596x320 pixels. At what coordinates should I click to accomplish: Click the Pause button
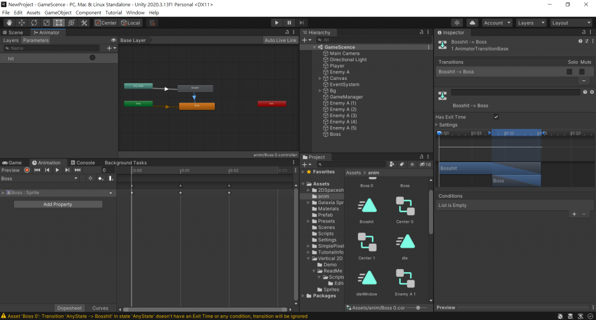pyautogui.click(x=289, y=23)
